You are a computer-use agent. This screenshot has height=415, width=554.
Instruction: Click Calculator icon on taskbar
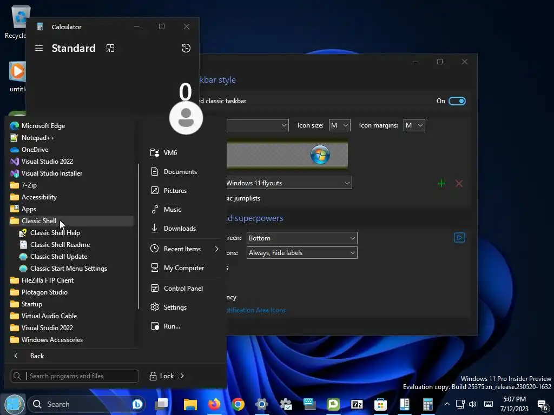(x=428, y=404)
